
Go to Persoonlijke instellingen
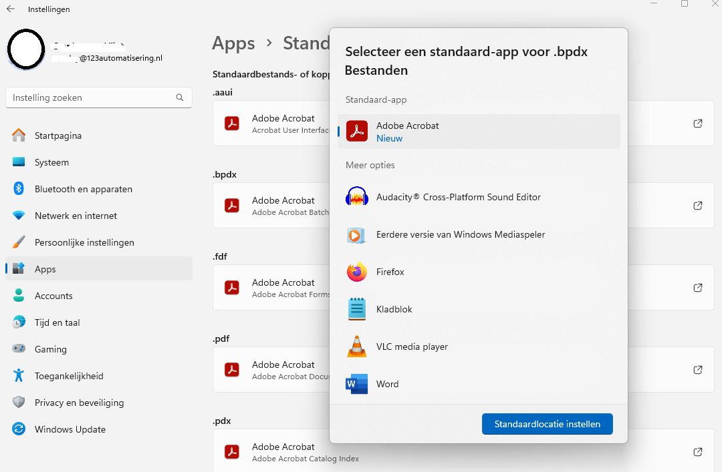pos(84,242)
